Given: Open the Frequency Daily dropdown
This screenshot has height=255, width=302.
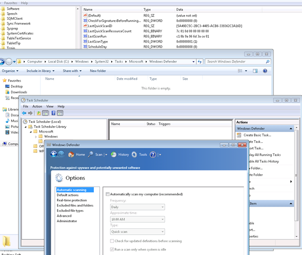Looking at the screenshot, I should coord(137,207).
